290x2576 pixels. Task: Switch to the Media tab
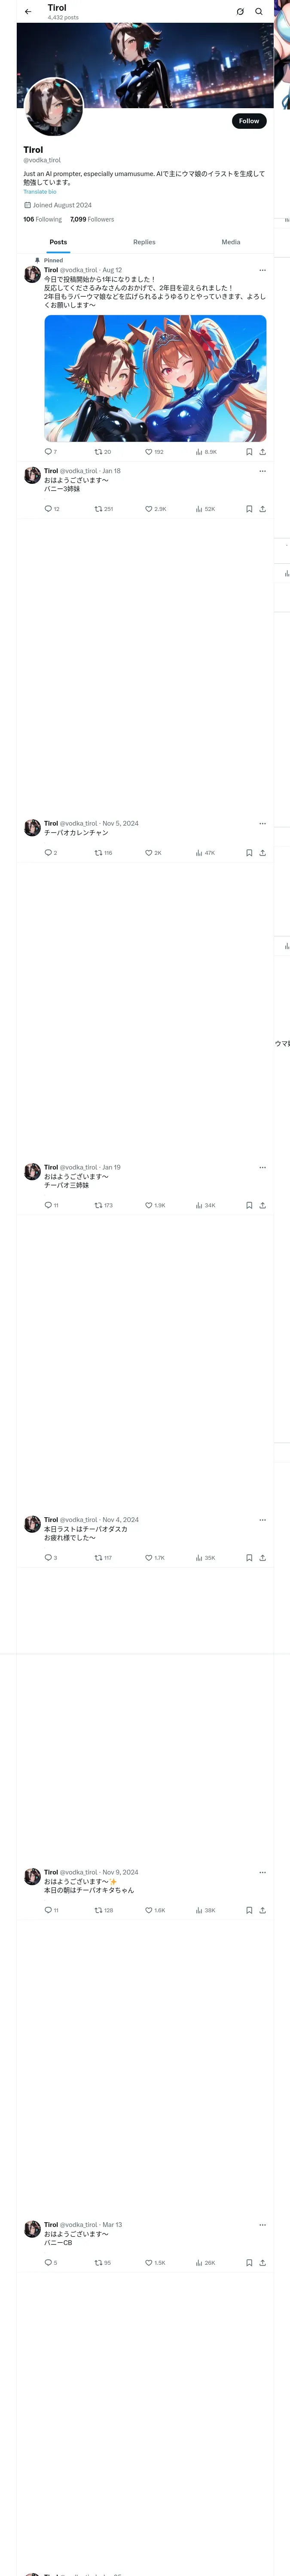coord(230,242)
